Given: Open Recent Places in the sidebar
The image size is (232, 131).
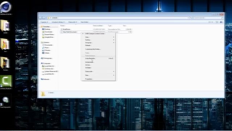Looking at the screenshot, I should pyautogui.click(x=48, y=35).
